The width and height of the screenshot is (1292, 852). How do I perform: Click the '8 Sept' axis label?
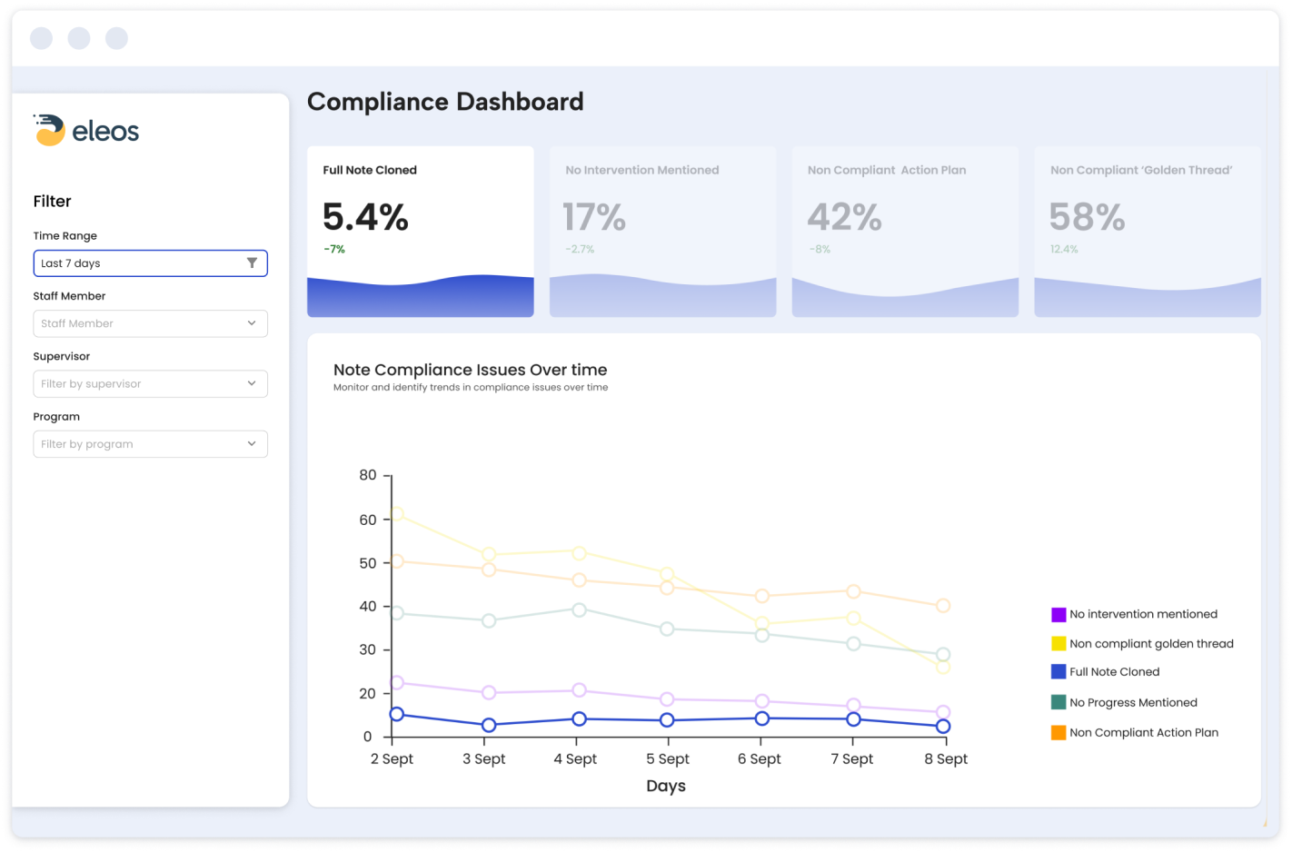(x=946, y=758)
